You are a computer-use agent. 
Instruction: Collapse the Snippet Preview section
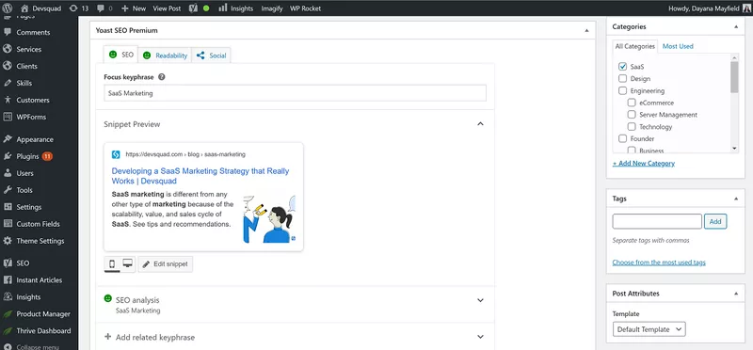coord(480,124)
